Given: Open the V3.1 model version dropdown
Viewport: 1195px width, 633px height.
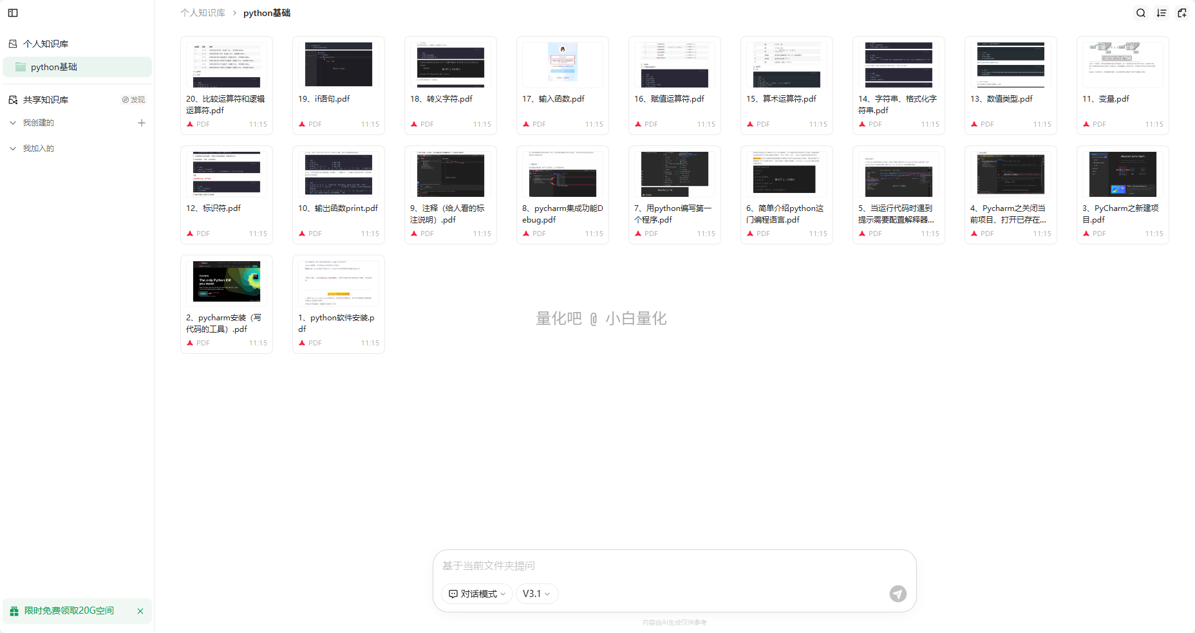Looking at the screenshot, I should [x=536, y=594].
